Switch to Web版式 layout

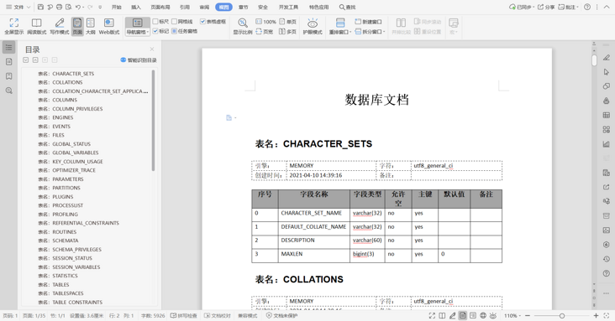click(109, 26)
